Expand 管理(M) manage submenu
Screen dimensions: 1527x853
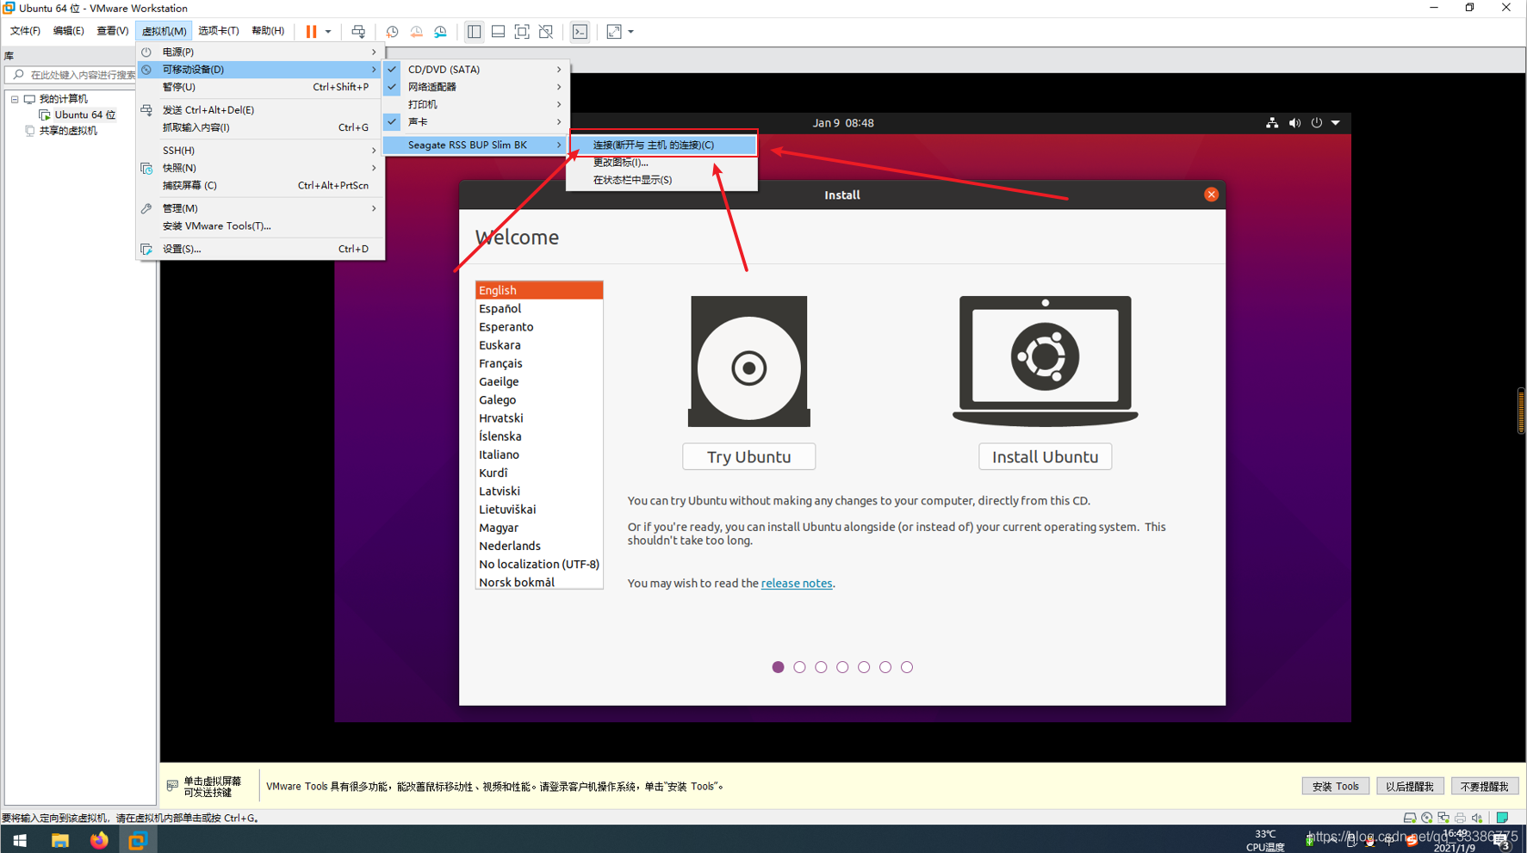260,208
